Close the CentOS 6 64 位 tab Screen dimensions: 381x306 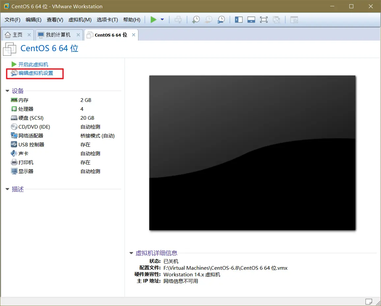click(133, 35)
